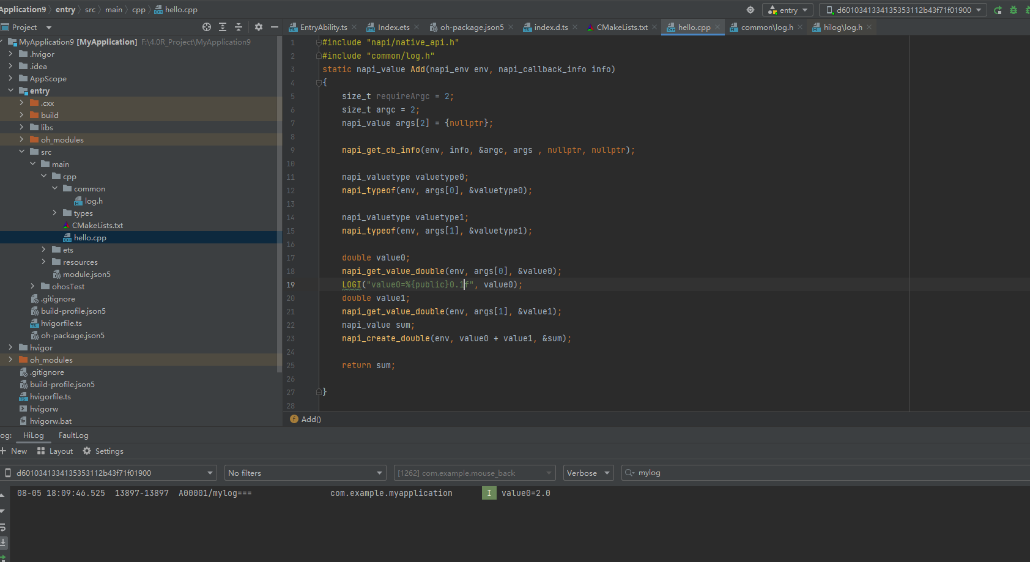Select hvigorw.bat in the project tree
Image resolution: width=1030 pixels, height=562 pixels.
[51, 421]
